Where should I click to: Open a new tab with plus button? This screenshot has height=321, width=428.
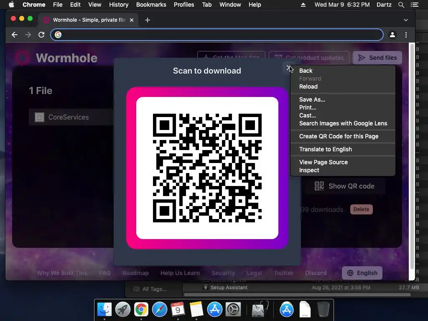[x=148, y=20]
